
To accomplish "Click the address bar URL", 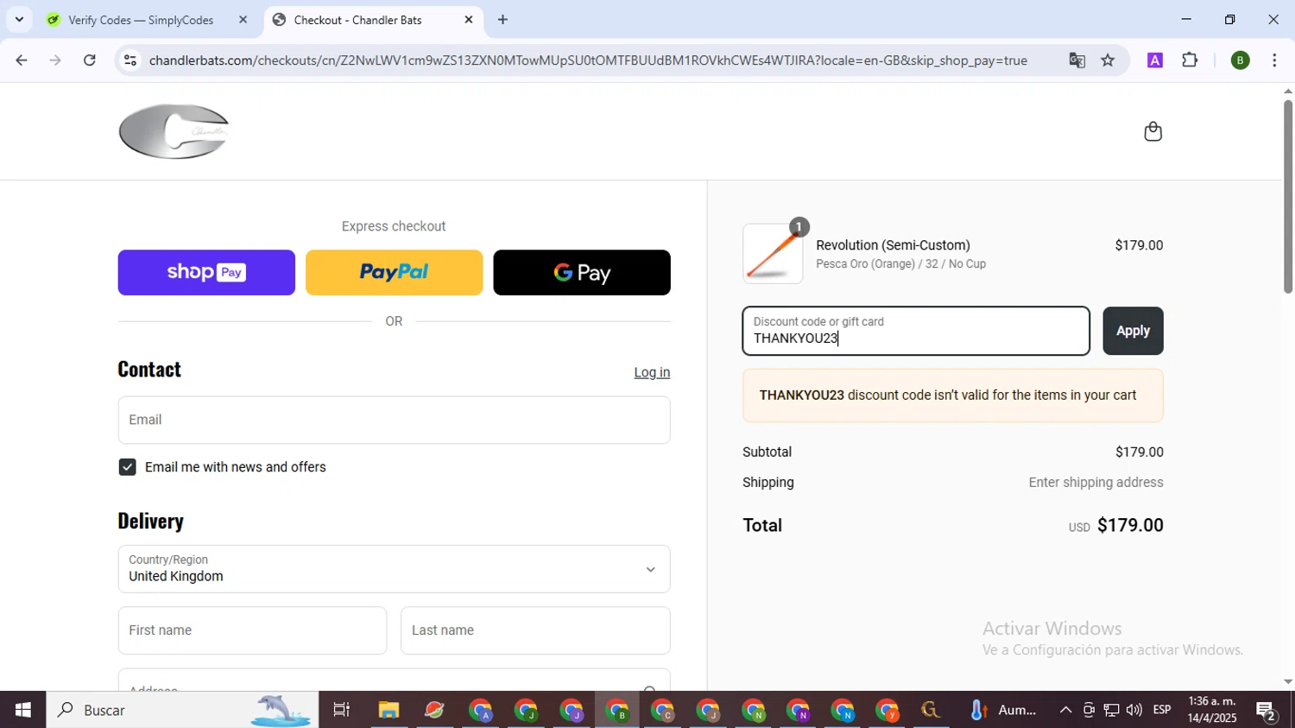I will [x=588, y=60].
